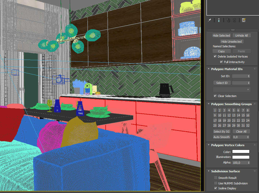Open the material name dropdown below Select ID
The width and height of the screenshot is (259, 193).
[232, 90]
